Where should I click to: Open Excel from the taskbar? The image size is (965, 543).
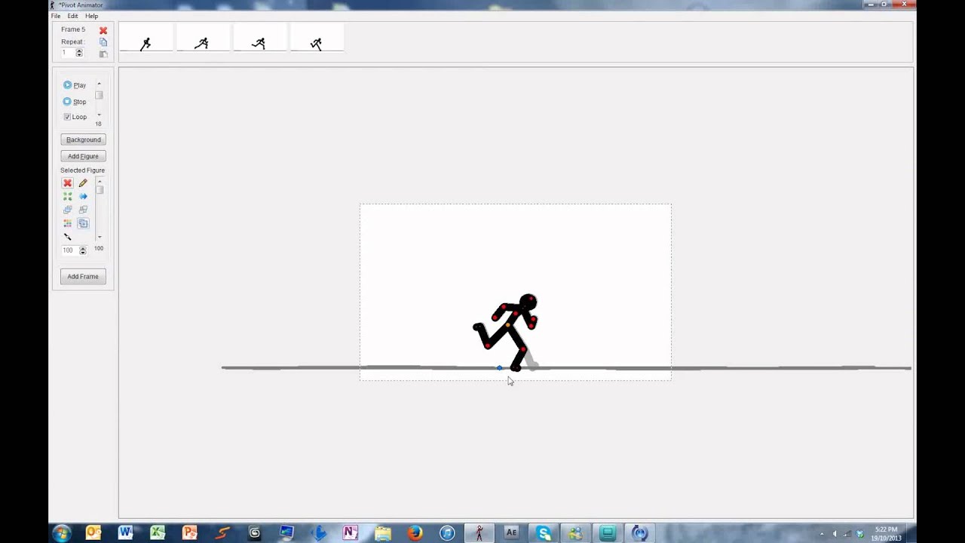(x=158, y=533)
